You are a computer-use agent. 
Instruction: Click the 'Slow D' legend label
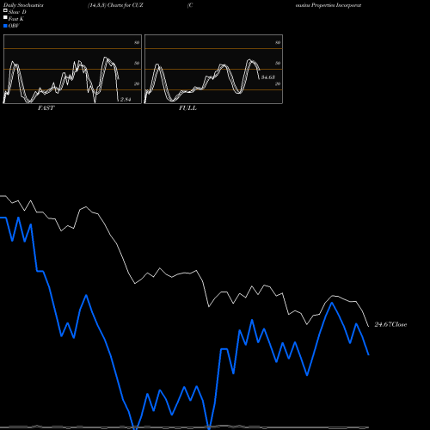pyautogui.click(x=17, y=12)
